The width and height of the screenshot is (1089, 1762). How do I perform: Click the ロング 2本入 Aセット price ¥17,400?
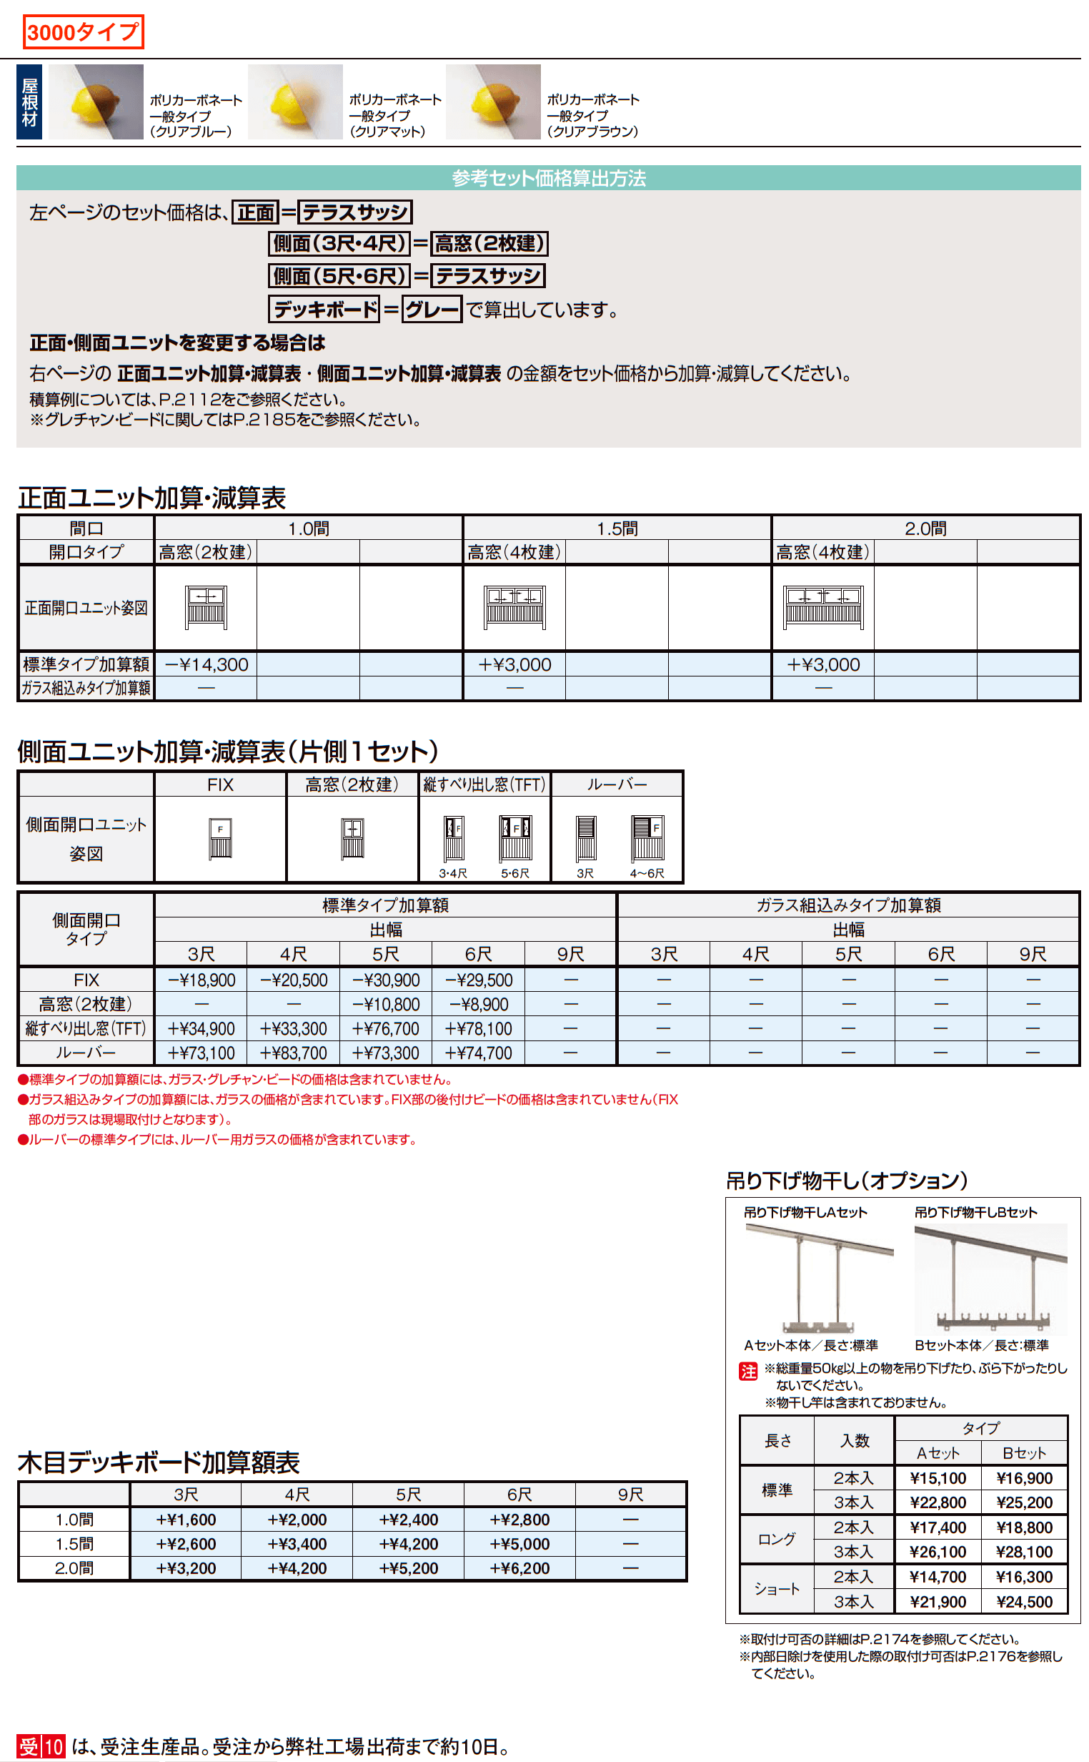pyautogui.click(x=938, y=1527)
